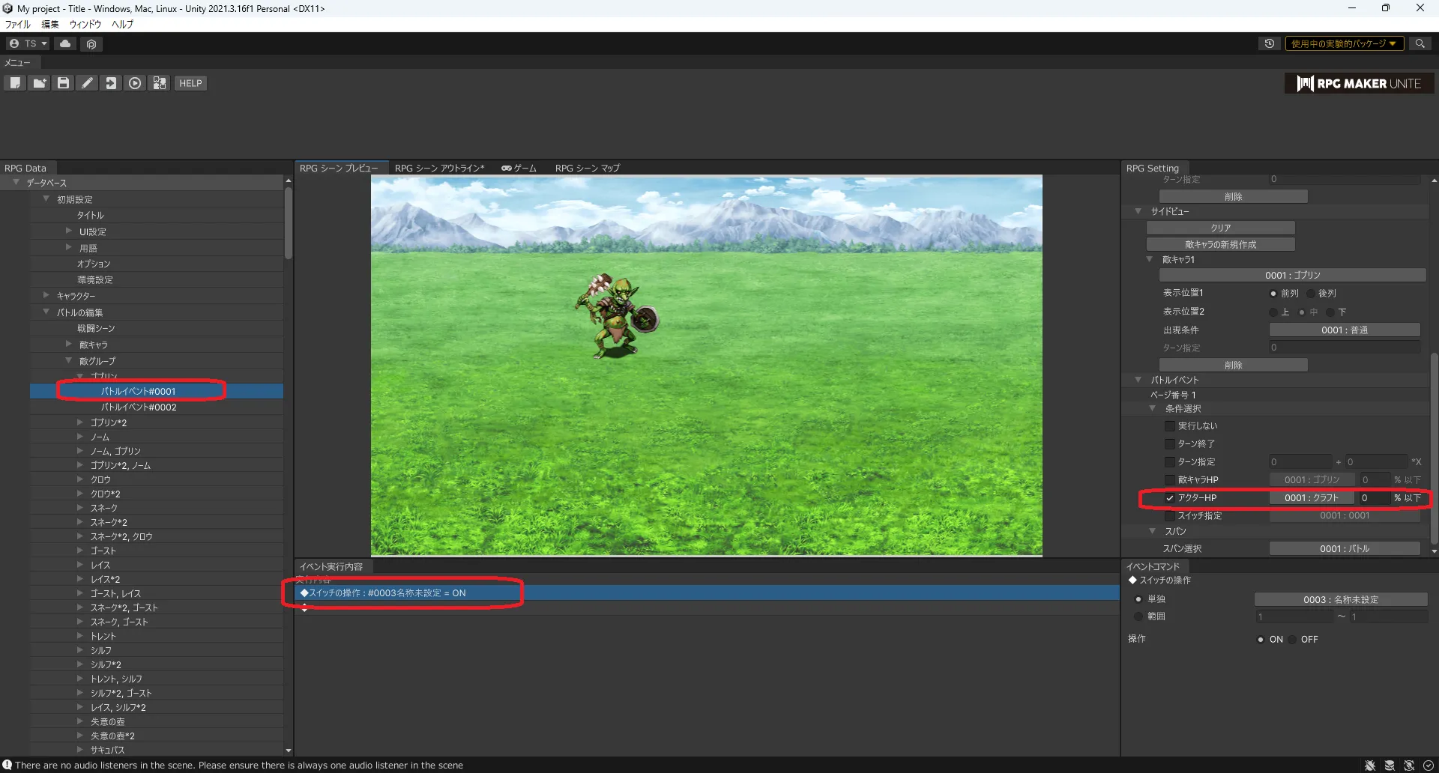Collapse the バトルの編集 node

[46, 312]
